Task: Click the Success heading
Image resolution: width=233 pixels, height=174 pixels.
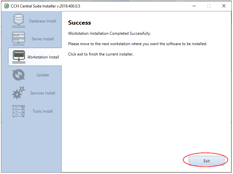Action: pyautogui.click(x=80, y=23)
